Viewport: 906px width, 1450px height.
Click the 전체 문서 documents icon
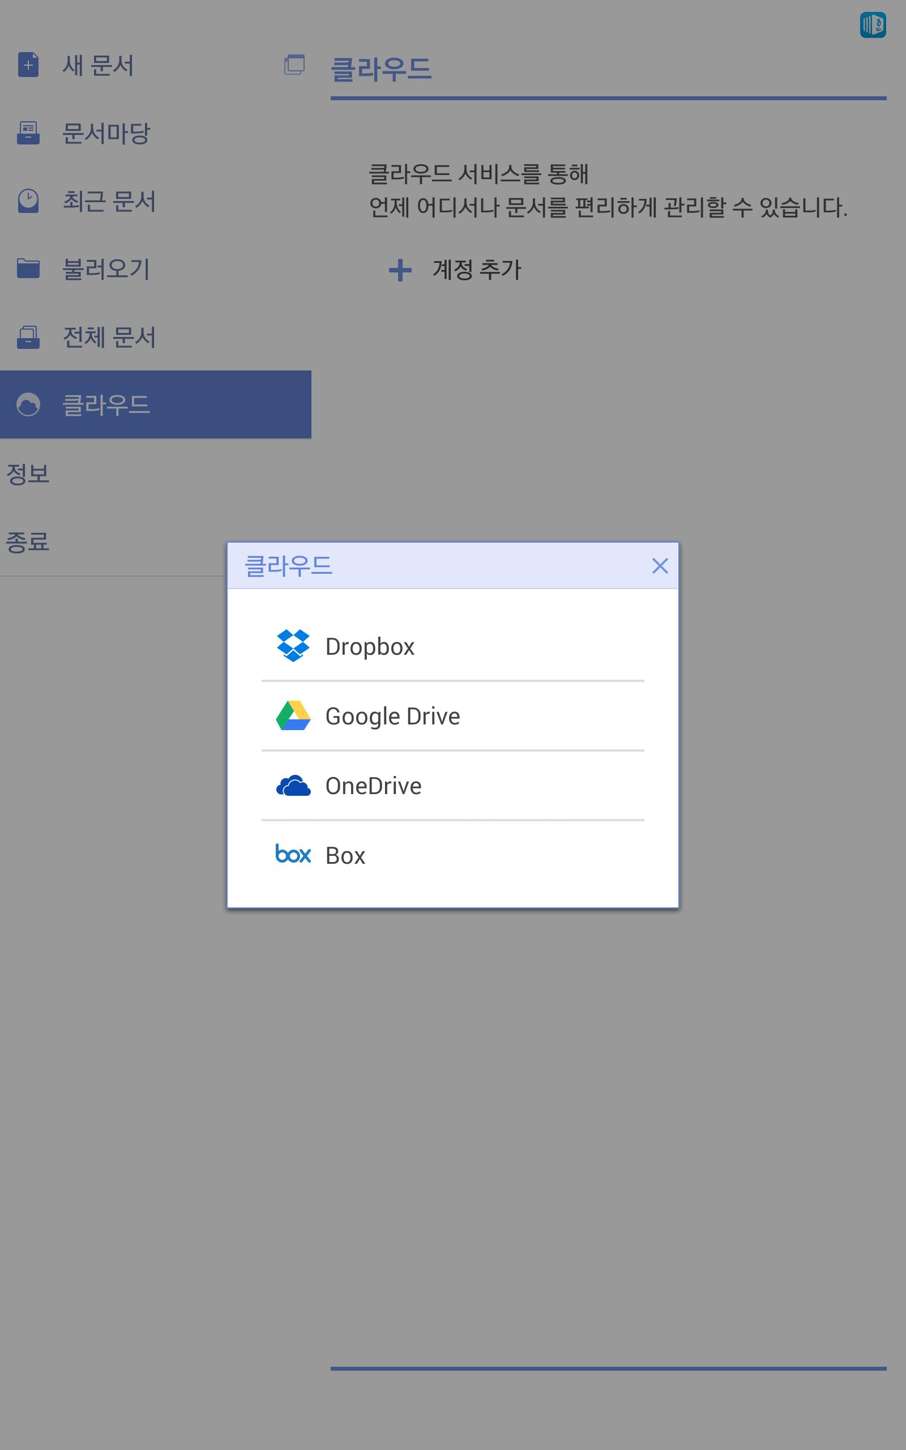tap(28, 337)
